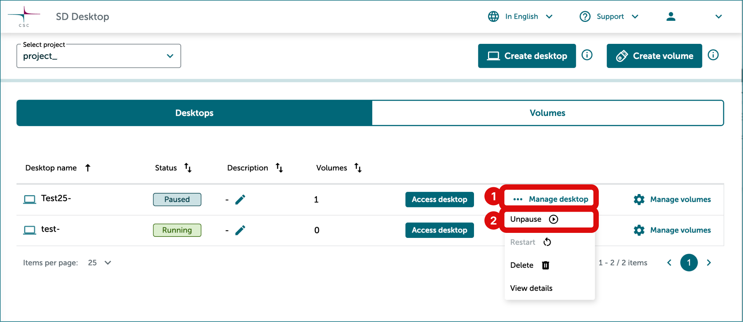Click the Support question mark icon

(x=585, y=17)
